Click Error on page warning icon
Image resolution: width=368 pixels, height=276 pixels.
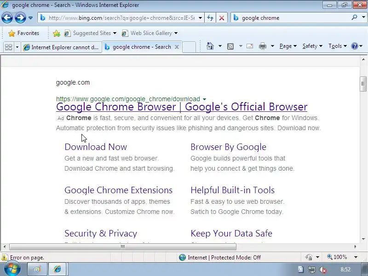(5, 258)
